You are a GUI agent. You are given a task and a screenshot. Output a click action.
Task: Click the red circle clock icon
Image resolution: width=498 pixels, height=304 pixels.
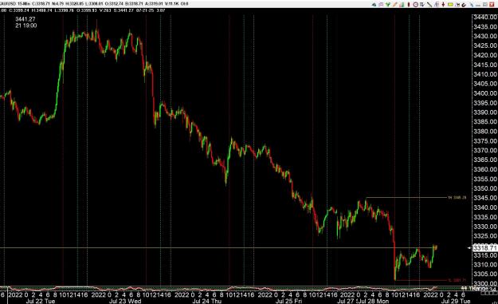coord(415,5)
